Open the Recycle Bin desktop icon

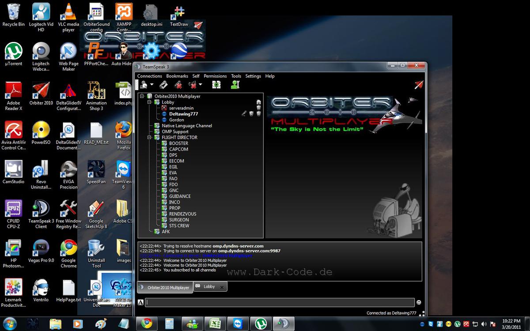tap(14, 15)
